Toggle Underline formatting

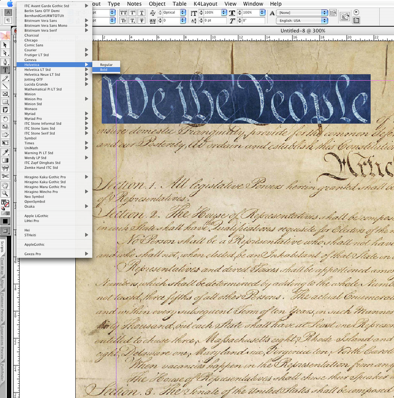(x=141, y=13)
